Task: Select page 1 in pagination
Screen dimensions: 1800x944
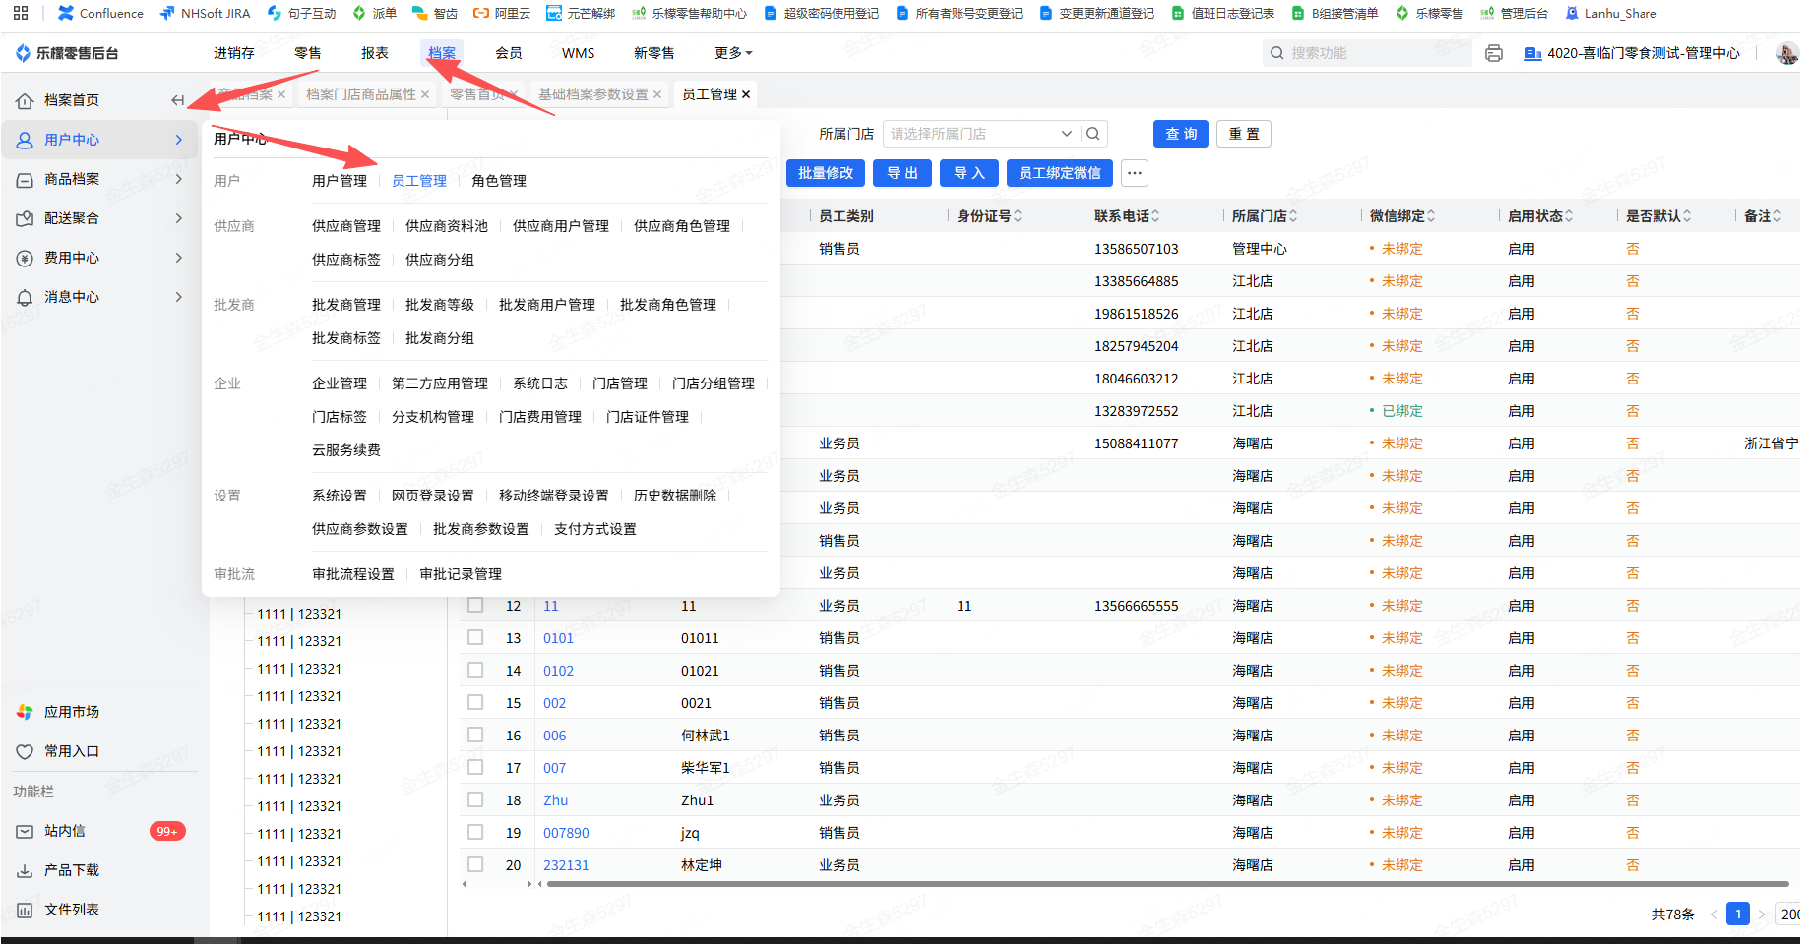Action: 1738,914
